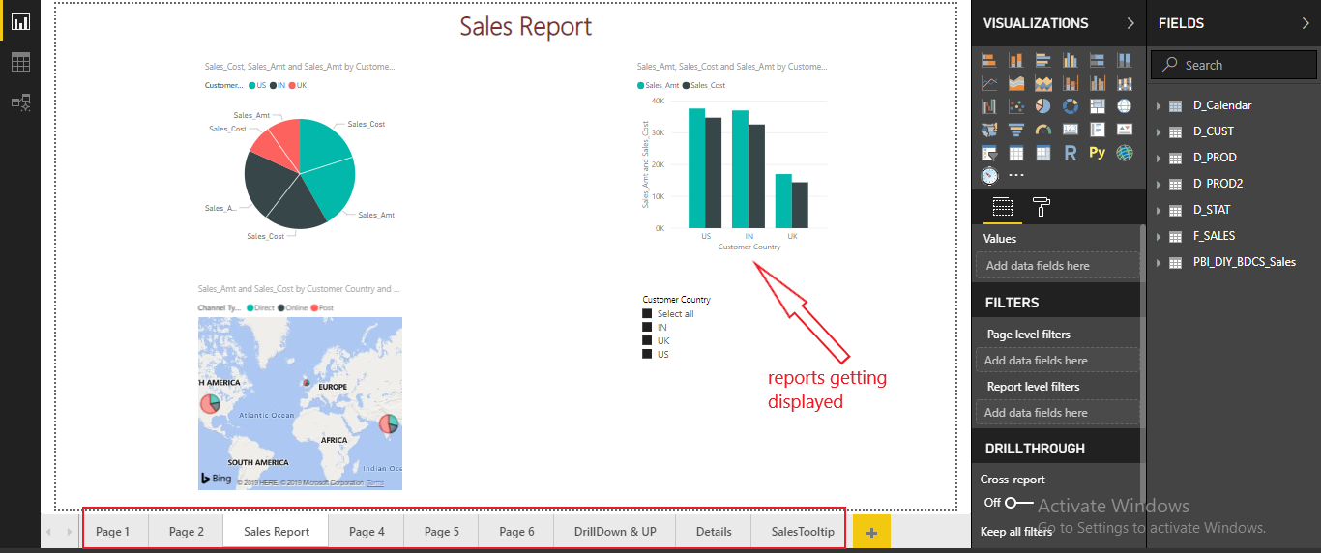Image resolution: width=1321 pixels, height=553 pixels.
Task: Select the Slicer visualization icon
Action: point(989,153)
